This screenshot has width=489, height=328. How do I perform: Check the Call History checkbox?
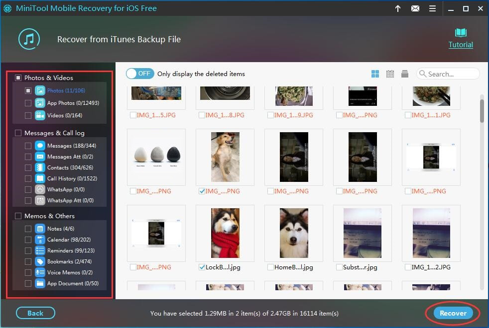[28, 178]
